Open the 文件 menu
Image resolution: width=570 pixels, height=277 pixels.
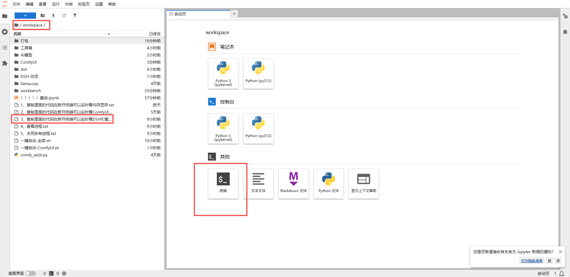coord(16,4)
